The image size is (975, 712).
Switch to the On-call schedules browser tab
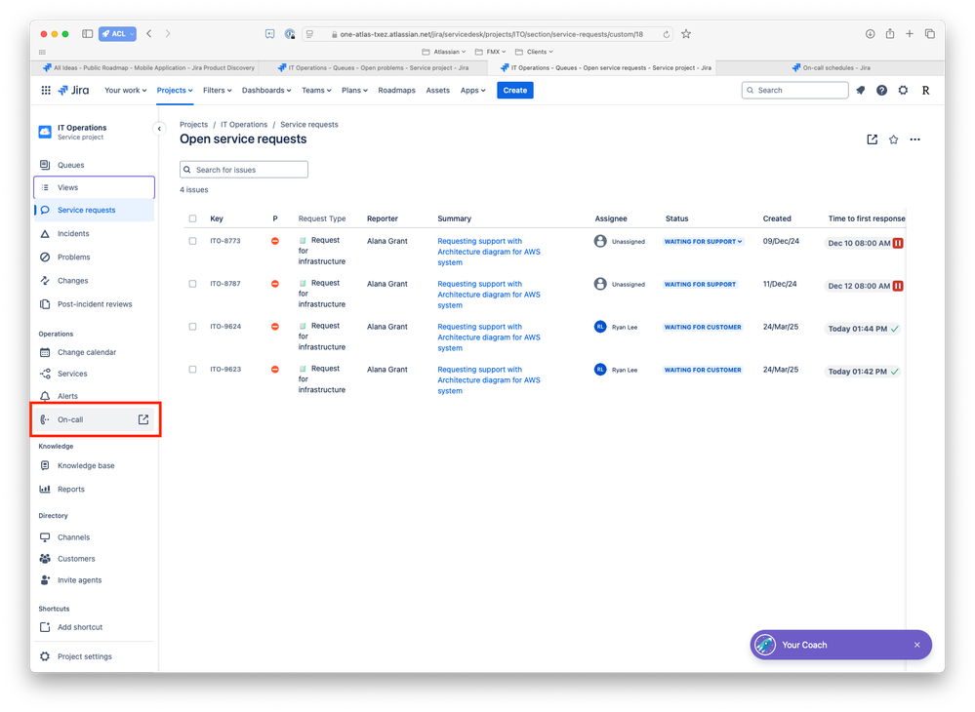tap(831, 67)
